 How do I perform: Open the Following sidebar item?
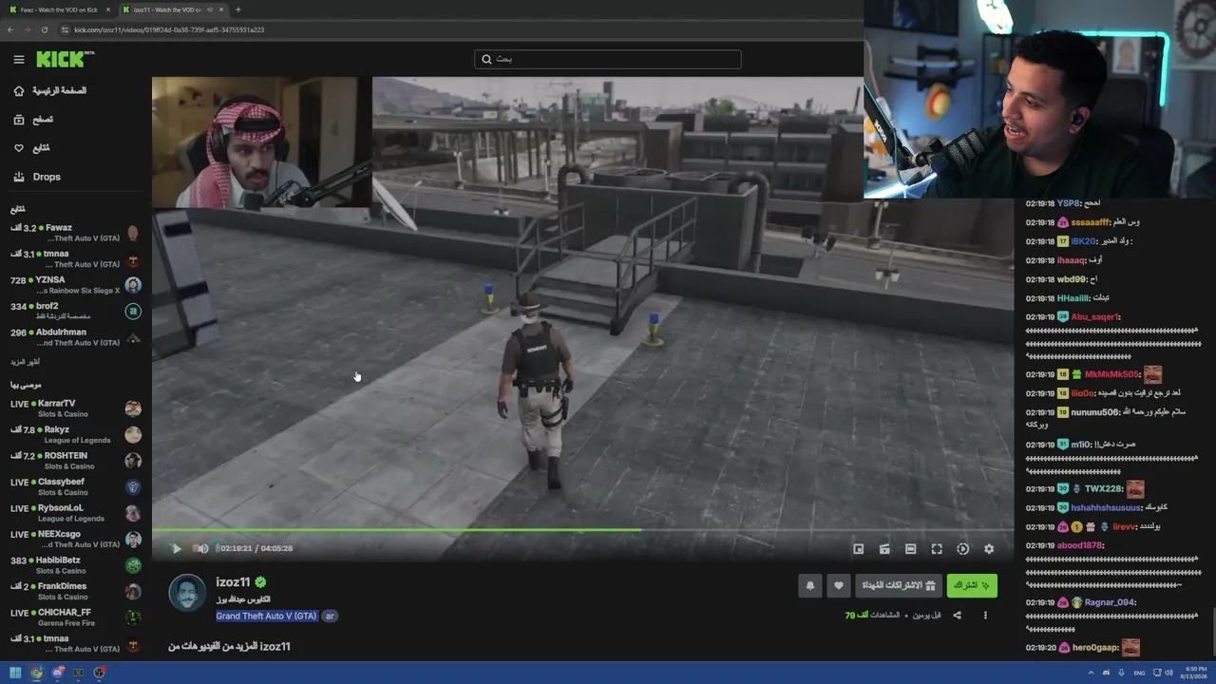click(x=31, y=148)
